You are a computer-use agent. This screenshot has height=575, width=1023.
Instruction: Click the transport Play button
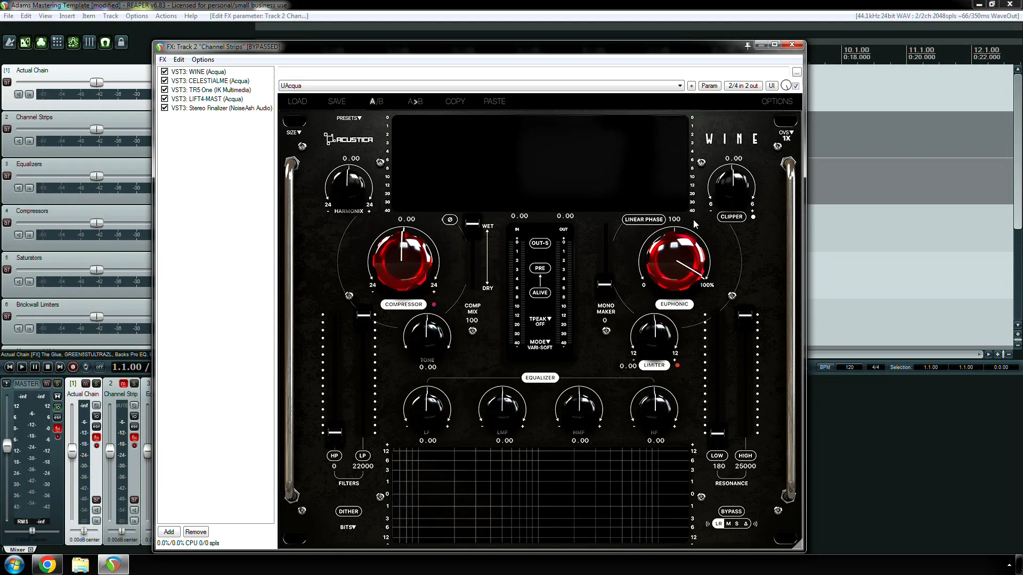click(22, 367)
